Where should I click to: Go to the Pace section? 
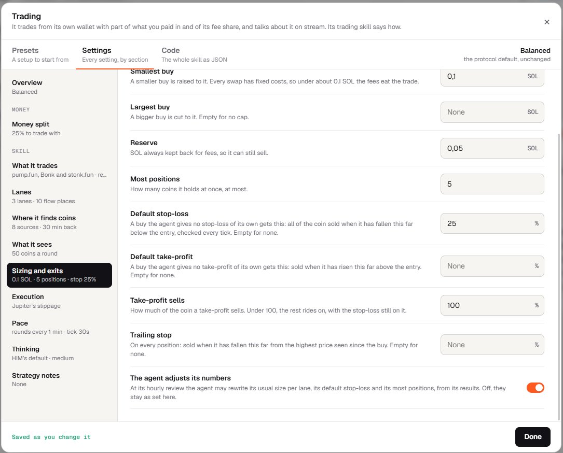[59, 328]
